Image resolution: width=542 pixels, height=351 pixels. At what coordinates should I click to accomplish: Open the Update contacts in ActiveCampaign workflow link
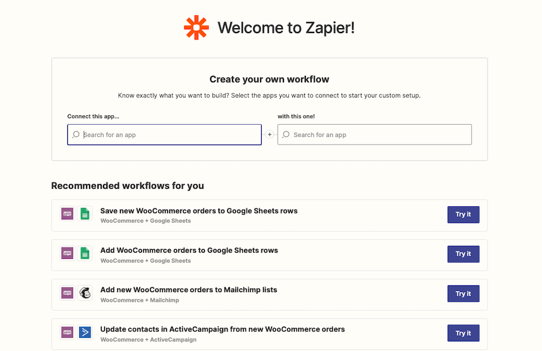coord(222,329)
